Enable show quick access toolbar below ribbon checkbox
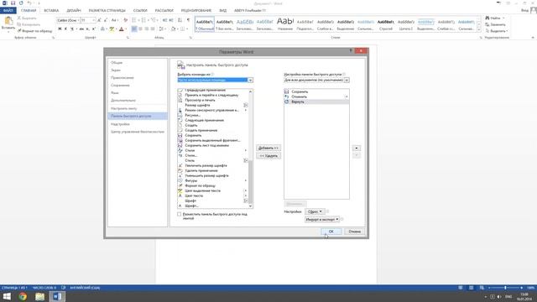This screenshot has height=302, width=537. coord(179,214)
